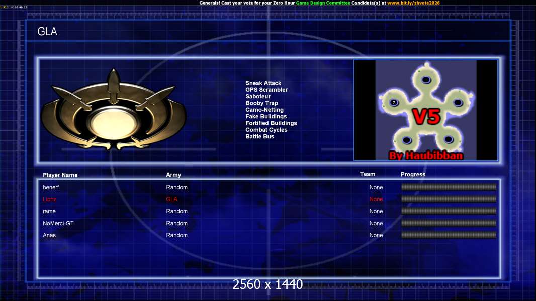The width and height of the screenshot is (536, 301).
Task: Click the 'Army' column header
Action: pyautogui.click(x=173, y=175)
